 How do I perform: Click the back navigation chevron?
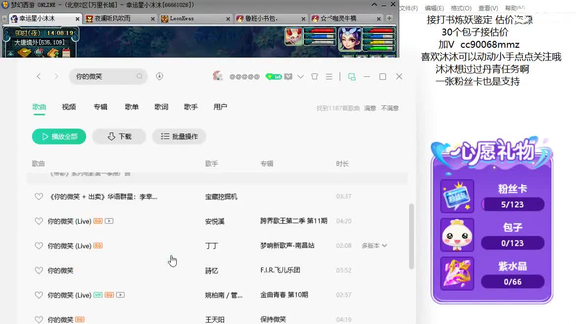tap(39, 76)
